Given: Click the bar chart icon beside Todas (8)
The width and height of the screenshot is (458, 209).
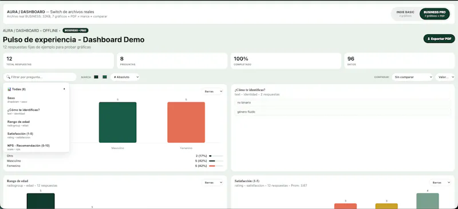Looking at the screenshot, I should pyautogui.click(x=9, y=89).
